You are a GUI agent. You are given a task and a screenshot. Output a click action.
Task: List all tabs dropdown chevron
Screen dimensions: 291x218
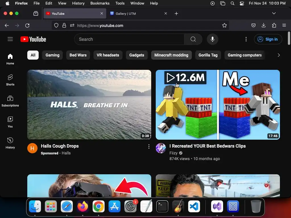click(274, 13)
